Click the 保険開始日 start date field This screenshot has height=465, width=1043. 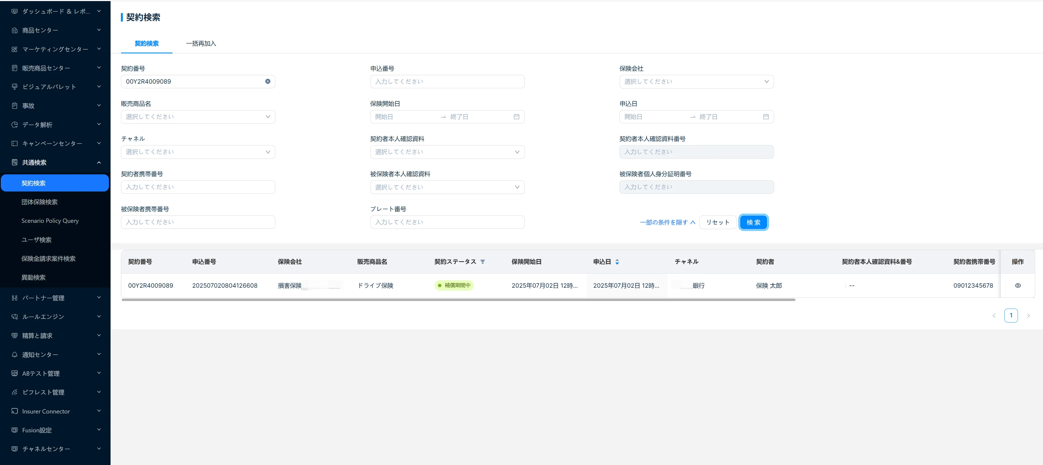pos(405,117)
